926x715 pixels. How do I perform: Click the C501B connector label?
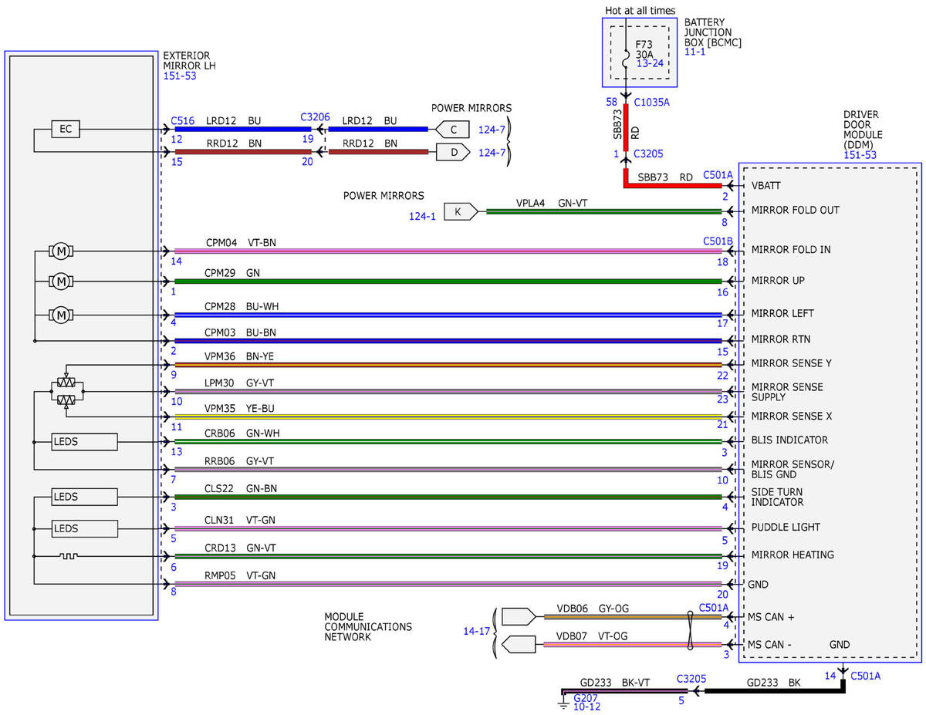coord(717,241)
